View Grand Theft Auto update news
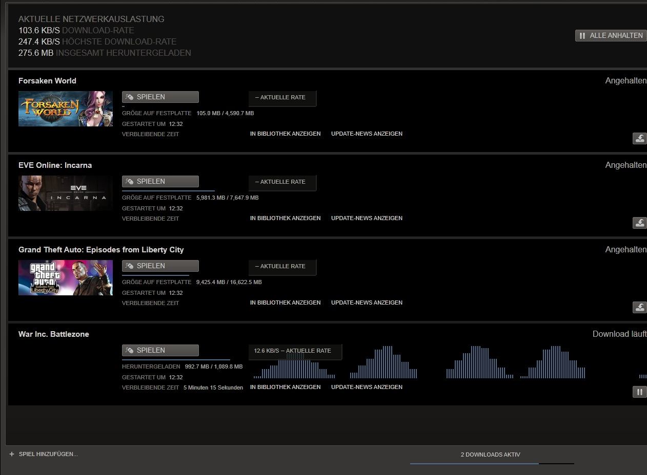Viewport: 647px width, 475px height. pos(367,303)
